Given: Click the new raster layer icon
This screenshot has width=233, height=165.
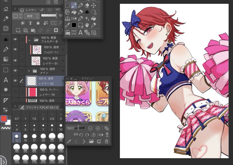Looking at the screenshot, I should click(18, 30).
